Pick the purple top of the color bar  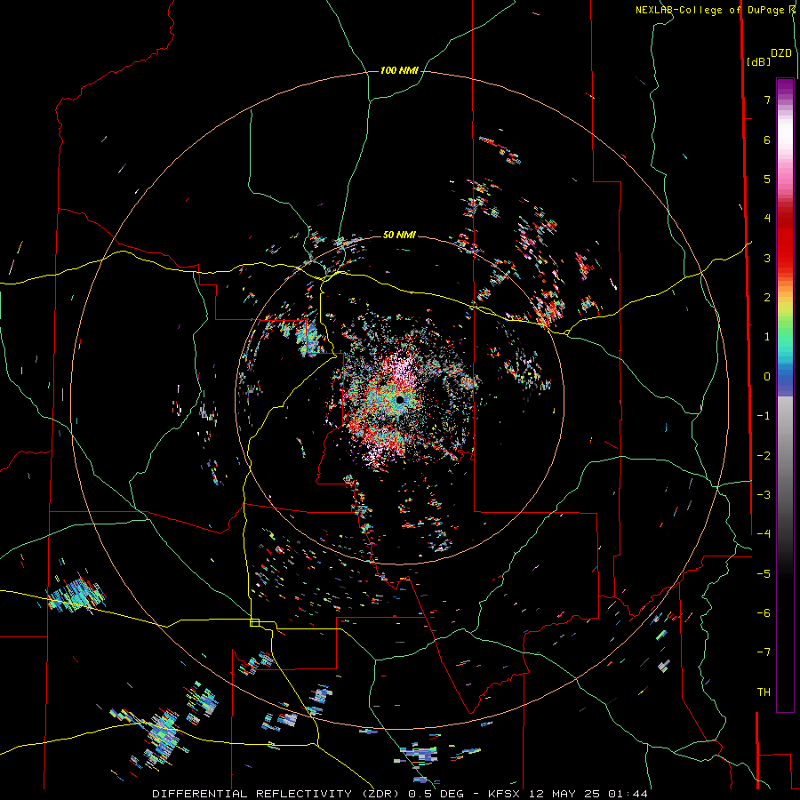point(785,87)
